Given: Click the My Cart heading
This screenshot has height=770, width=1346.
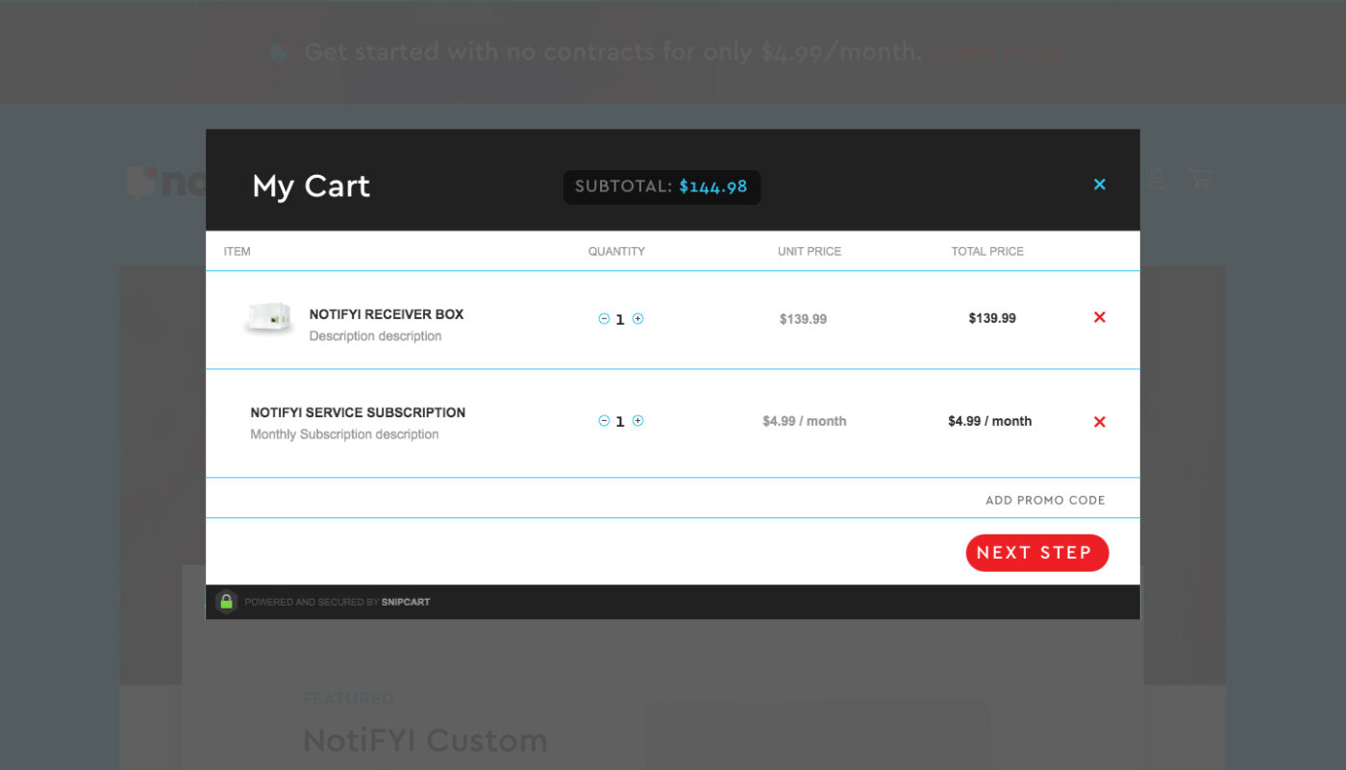Looking at the screenshot, I should pos(311,186).
